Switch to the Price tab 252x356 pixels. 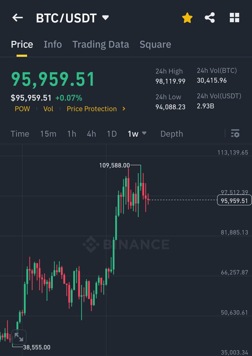point(22,44)
